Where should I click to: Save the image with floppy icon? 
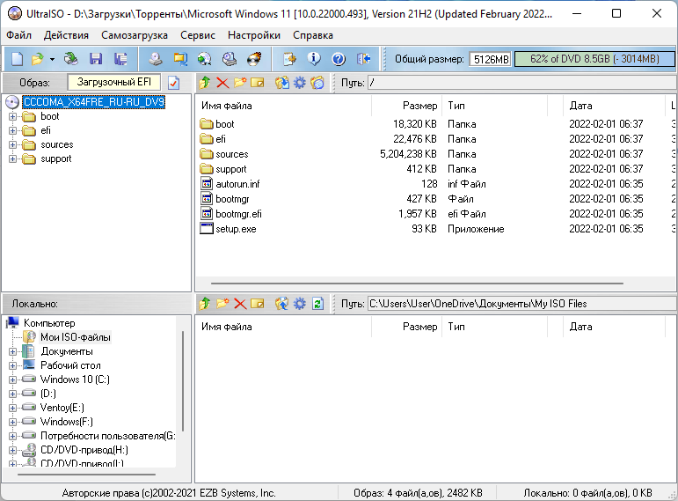96,59
